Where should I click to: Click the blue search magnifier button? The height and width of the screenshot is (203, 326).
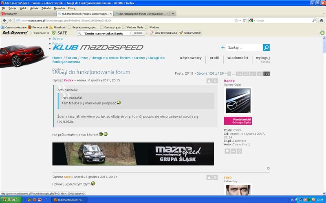266,48
